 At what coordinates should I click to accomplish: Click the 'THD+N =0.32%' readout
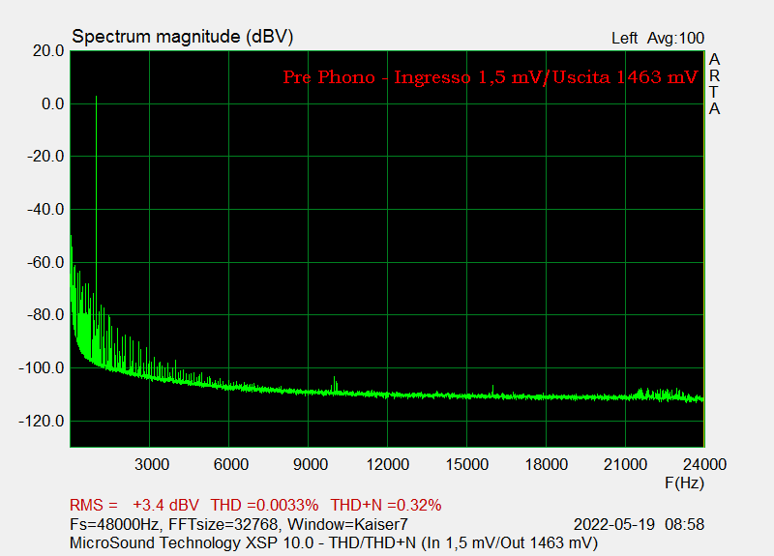click(x=386, y=505)
